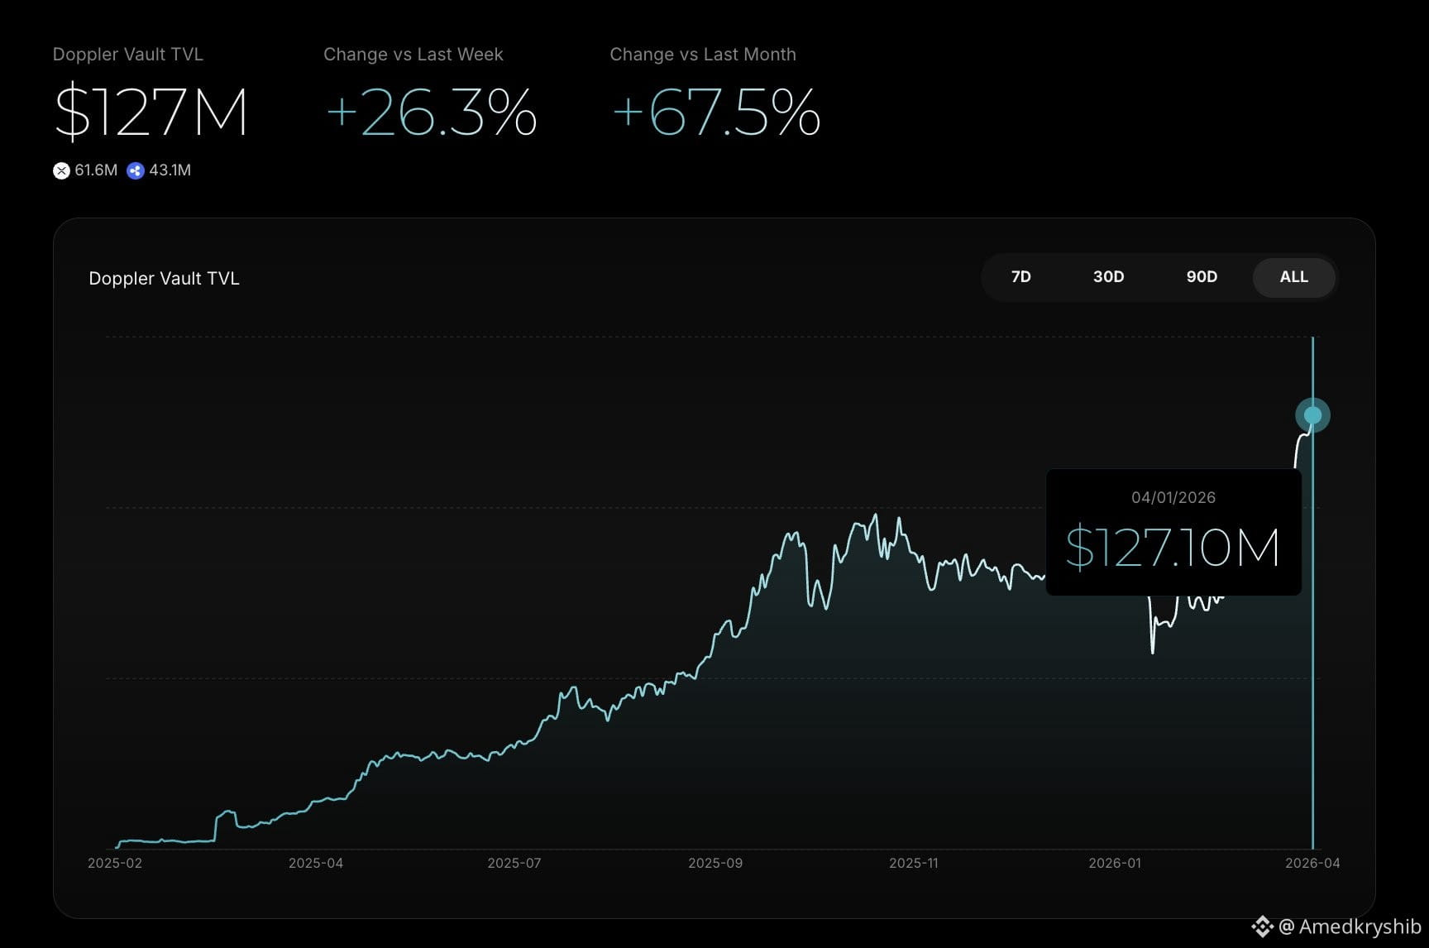The height and width of the screenshot is (948, 1429).
Task: Click the $127M headline TVL value
Action: (151, 113)
